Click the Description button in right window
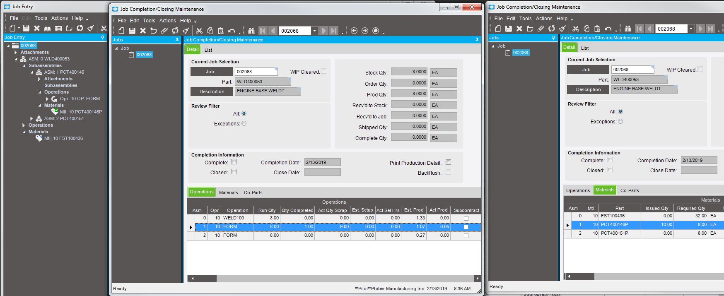This screenshot has width=724, height=296. click(588, 89)
